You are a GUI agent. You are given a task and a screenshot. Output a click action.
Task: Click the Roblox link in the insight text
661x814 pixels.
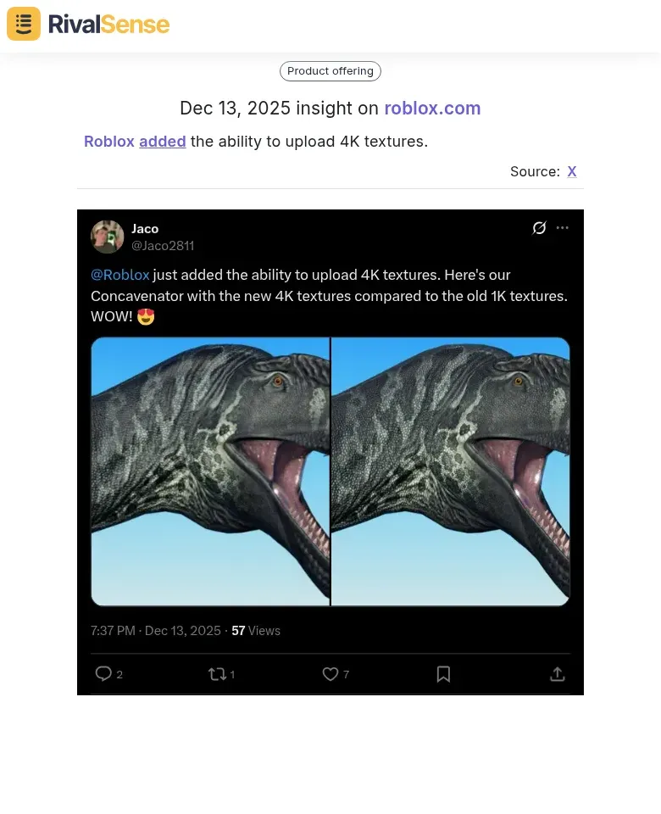[x=109, y=142]
